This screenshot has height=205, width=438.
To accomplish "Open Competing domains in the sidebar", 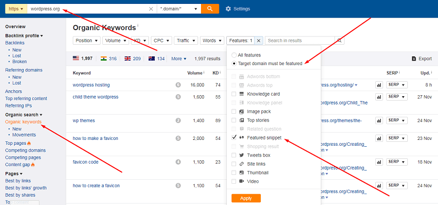I will [x=25, y=150].
